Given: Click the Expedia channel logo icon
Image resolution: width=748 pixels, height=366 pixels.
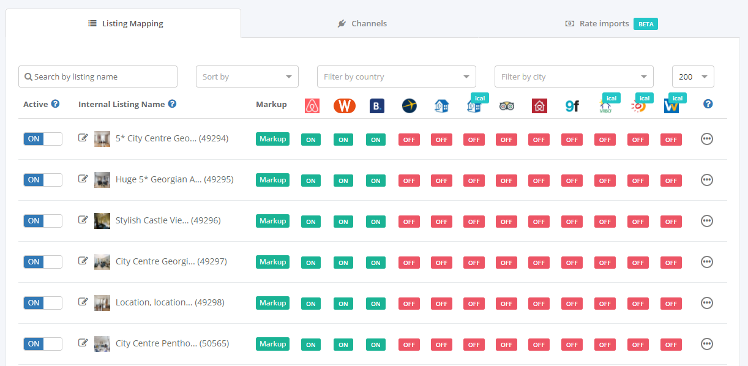Looking at the screenshot, I should click(x=410, y=106).
